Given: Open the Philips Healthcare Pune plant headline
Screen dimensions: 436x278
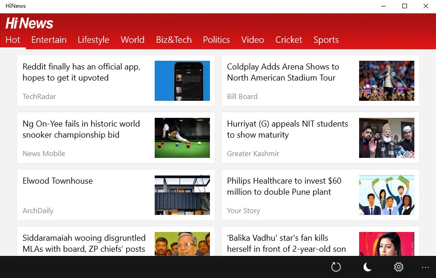Looking at the screenshot, I should pos(284,186).
